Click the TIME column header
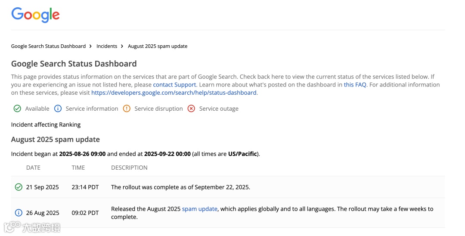This screenshot has width=465, height=236. click(78, 168)
